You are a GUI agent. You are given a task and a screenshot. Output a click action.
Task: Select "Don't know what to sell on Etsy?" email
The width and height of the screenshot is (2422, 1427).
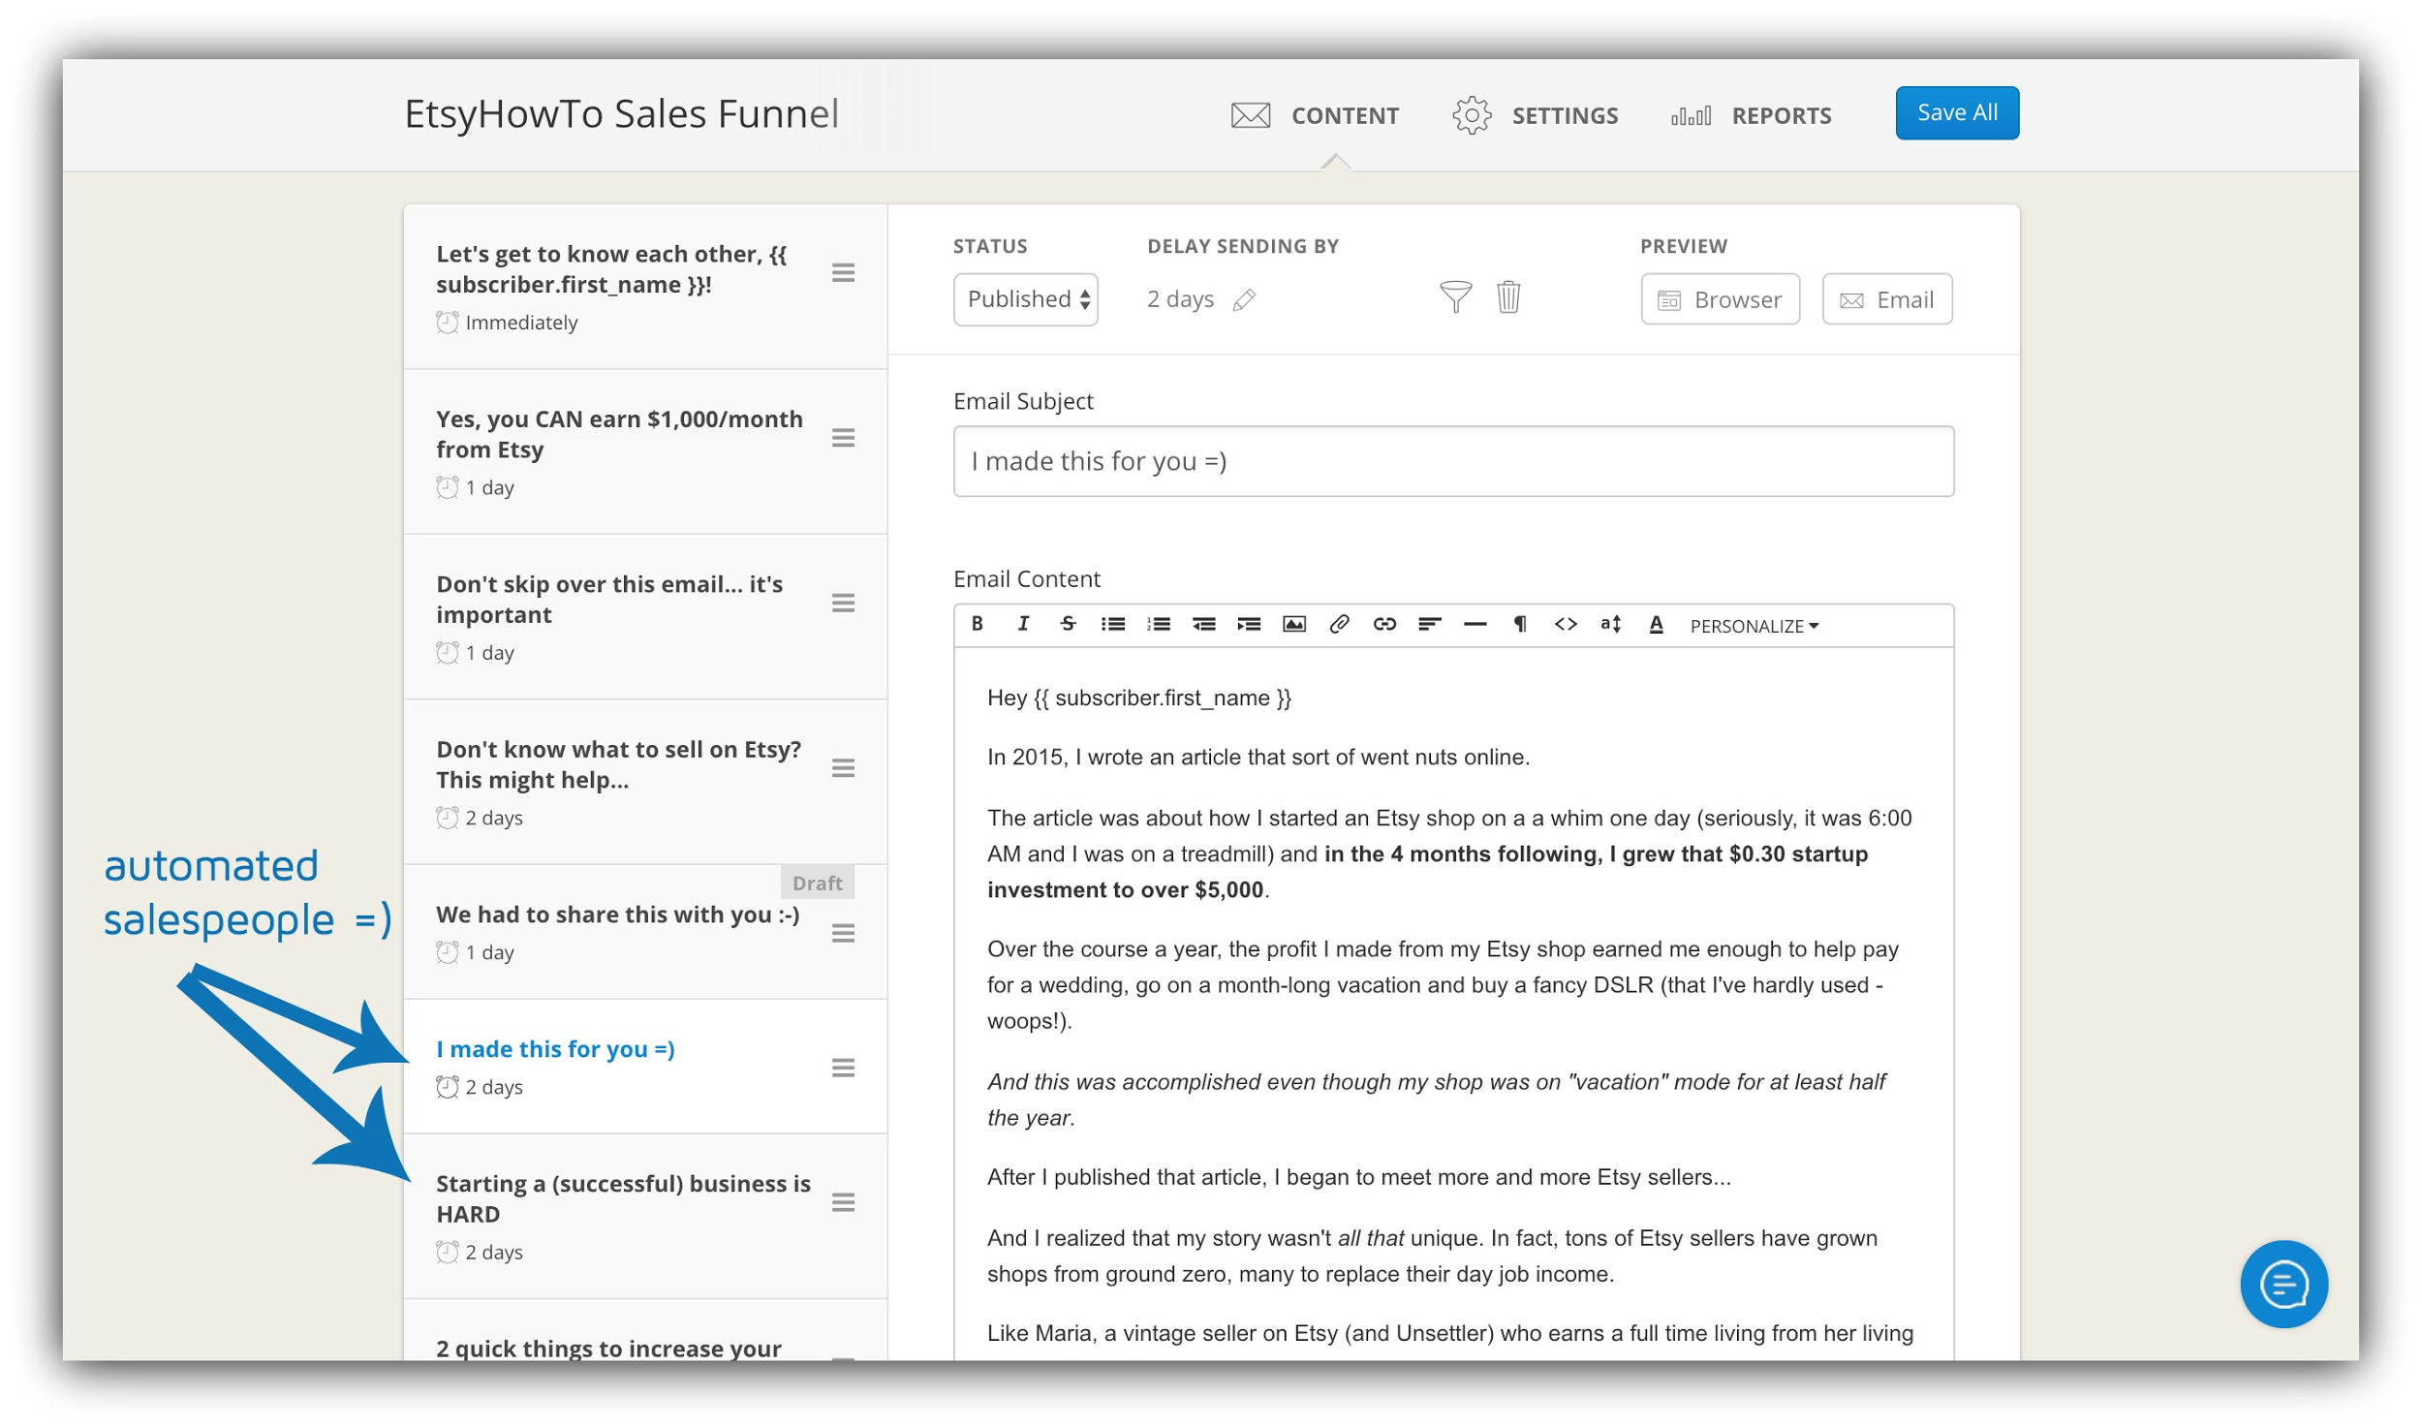point(645,782)
